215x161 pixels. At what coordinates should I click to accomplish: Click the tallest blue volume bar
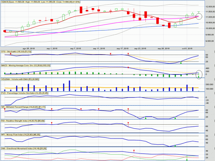(x=70, y=86)
